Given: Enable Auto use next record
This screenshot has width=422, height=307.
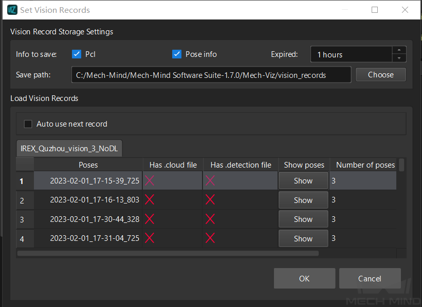Looking at the screenshot, I should tap(28, 124).
